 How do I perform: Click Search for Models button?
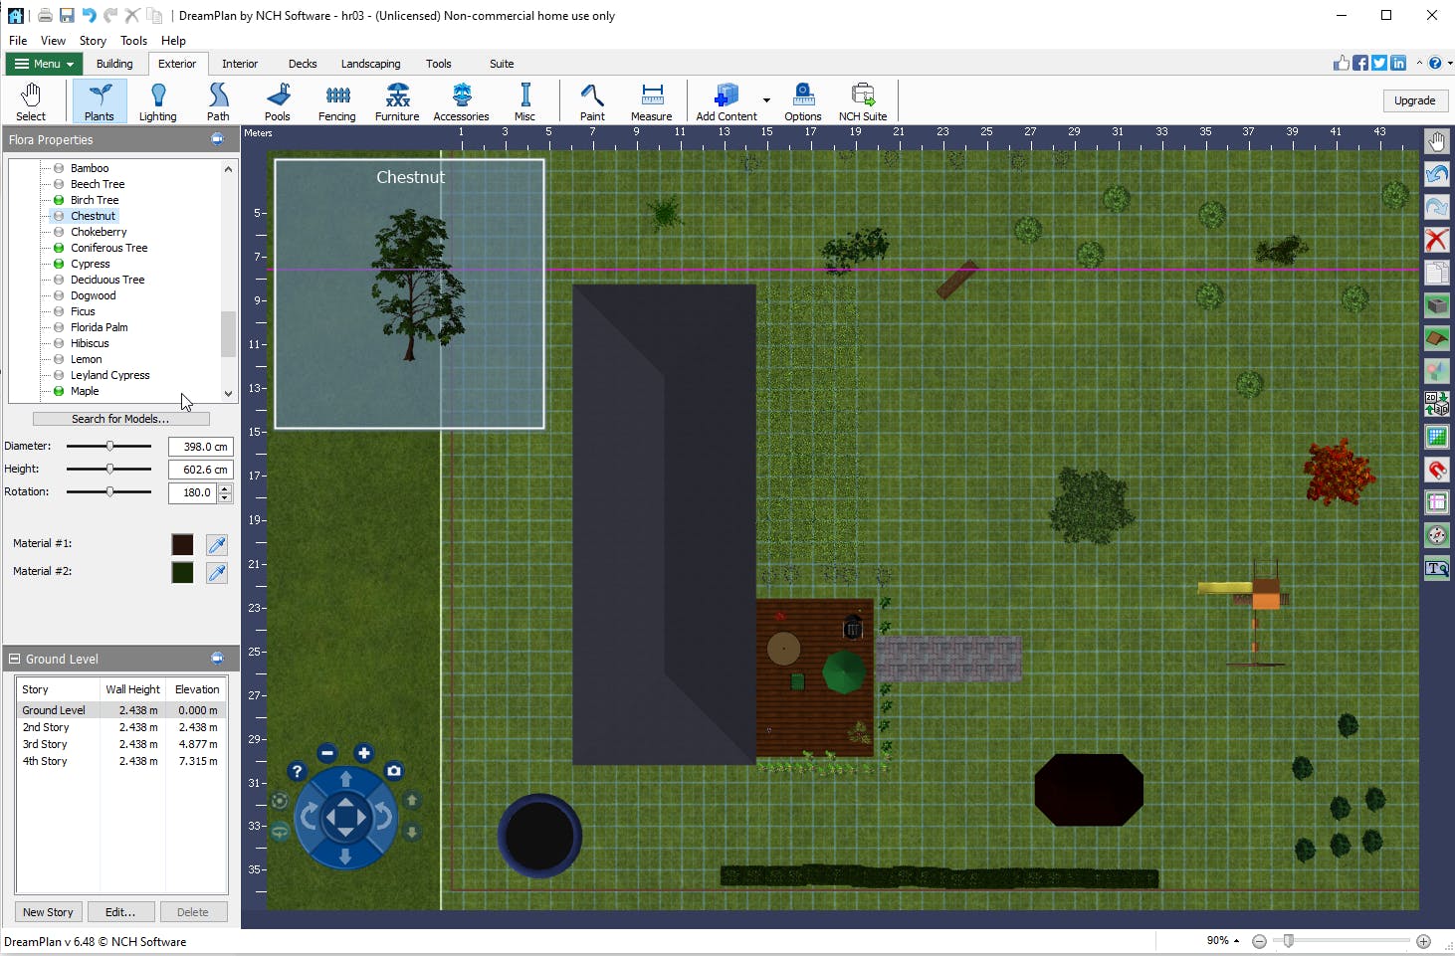120,419
